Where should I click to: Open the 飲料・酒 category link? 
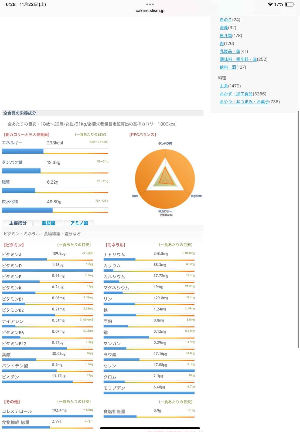(228, 67)
